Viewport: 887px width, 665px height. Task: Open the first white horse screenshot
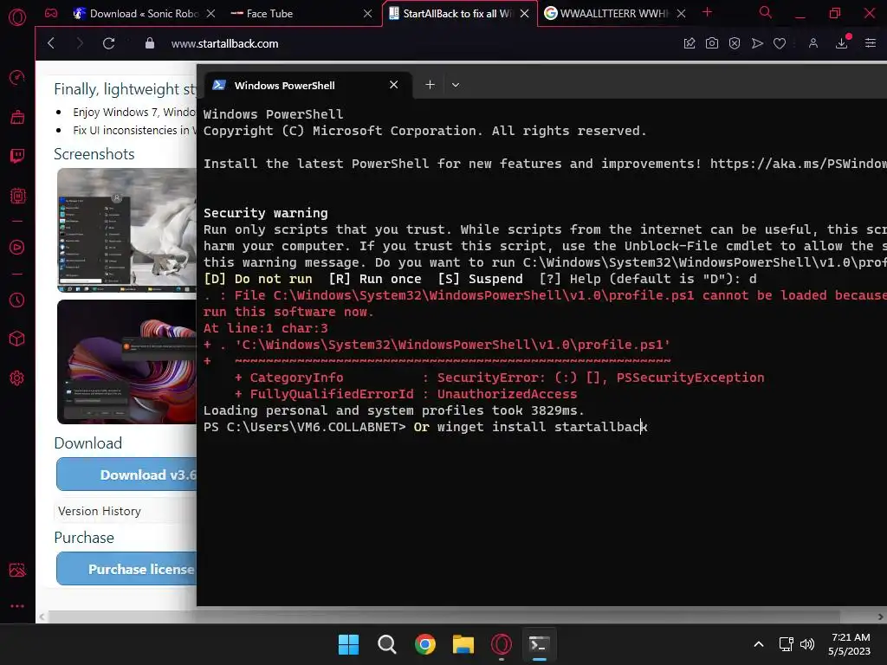[126, 230]
